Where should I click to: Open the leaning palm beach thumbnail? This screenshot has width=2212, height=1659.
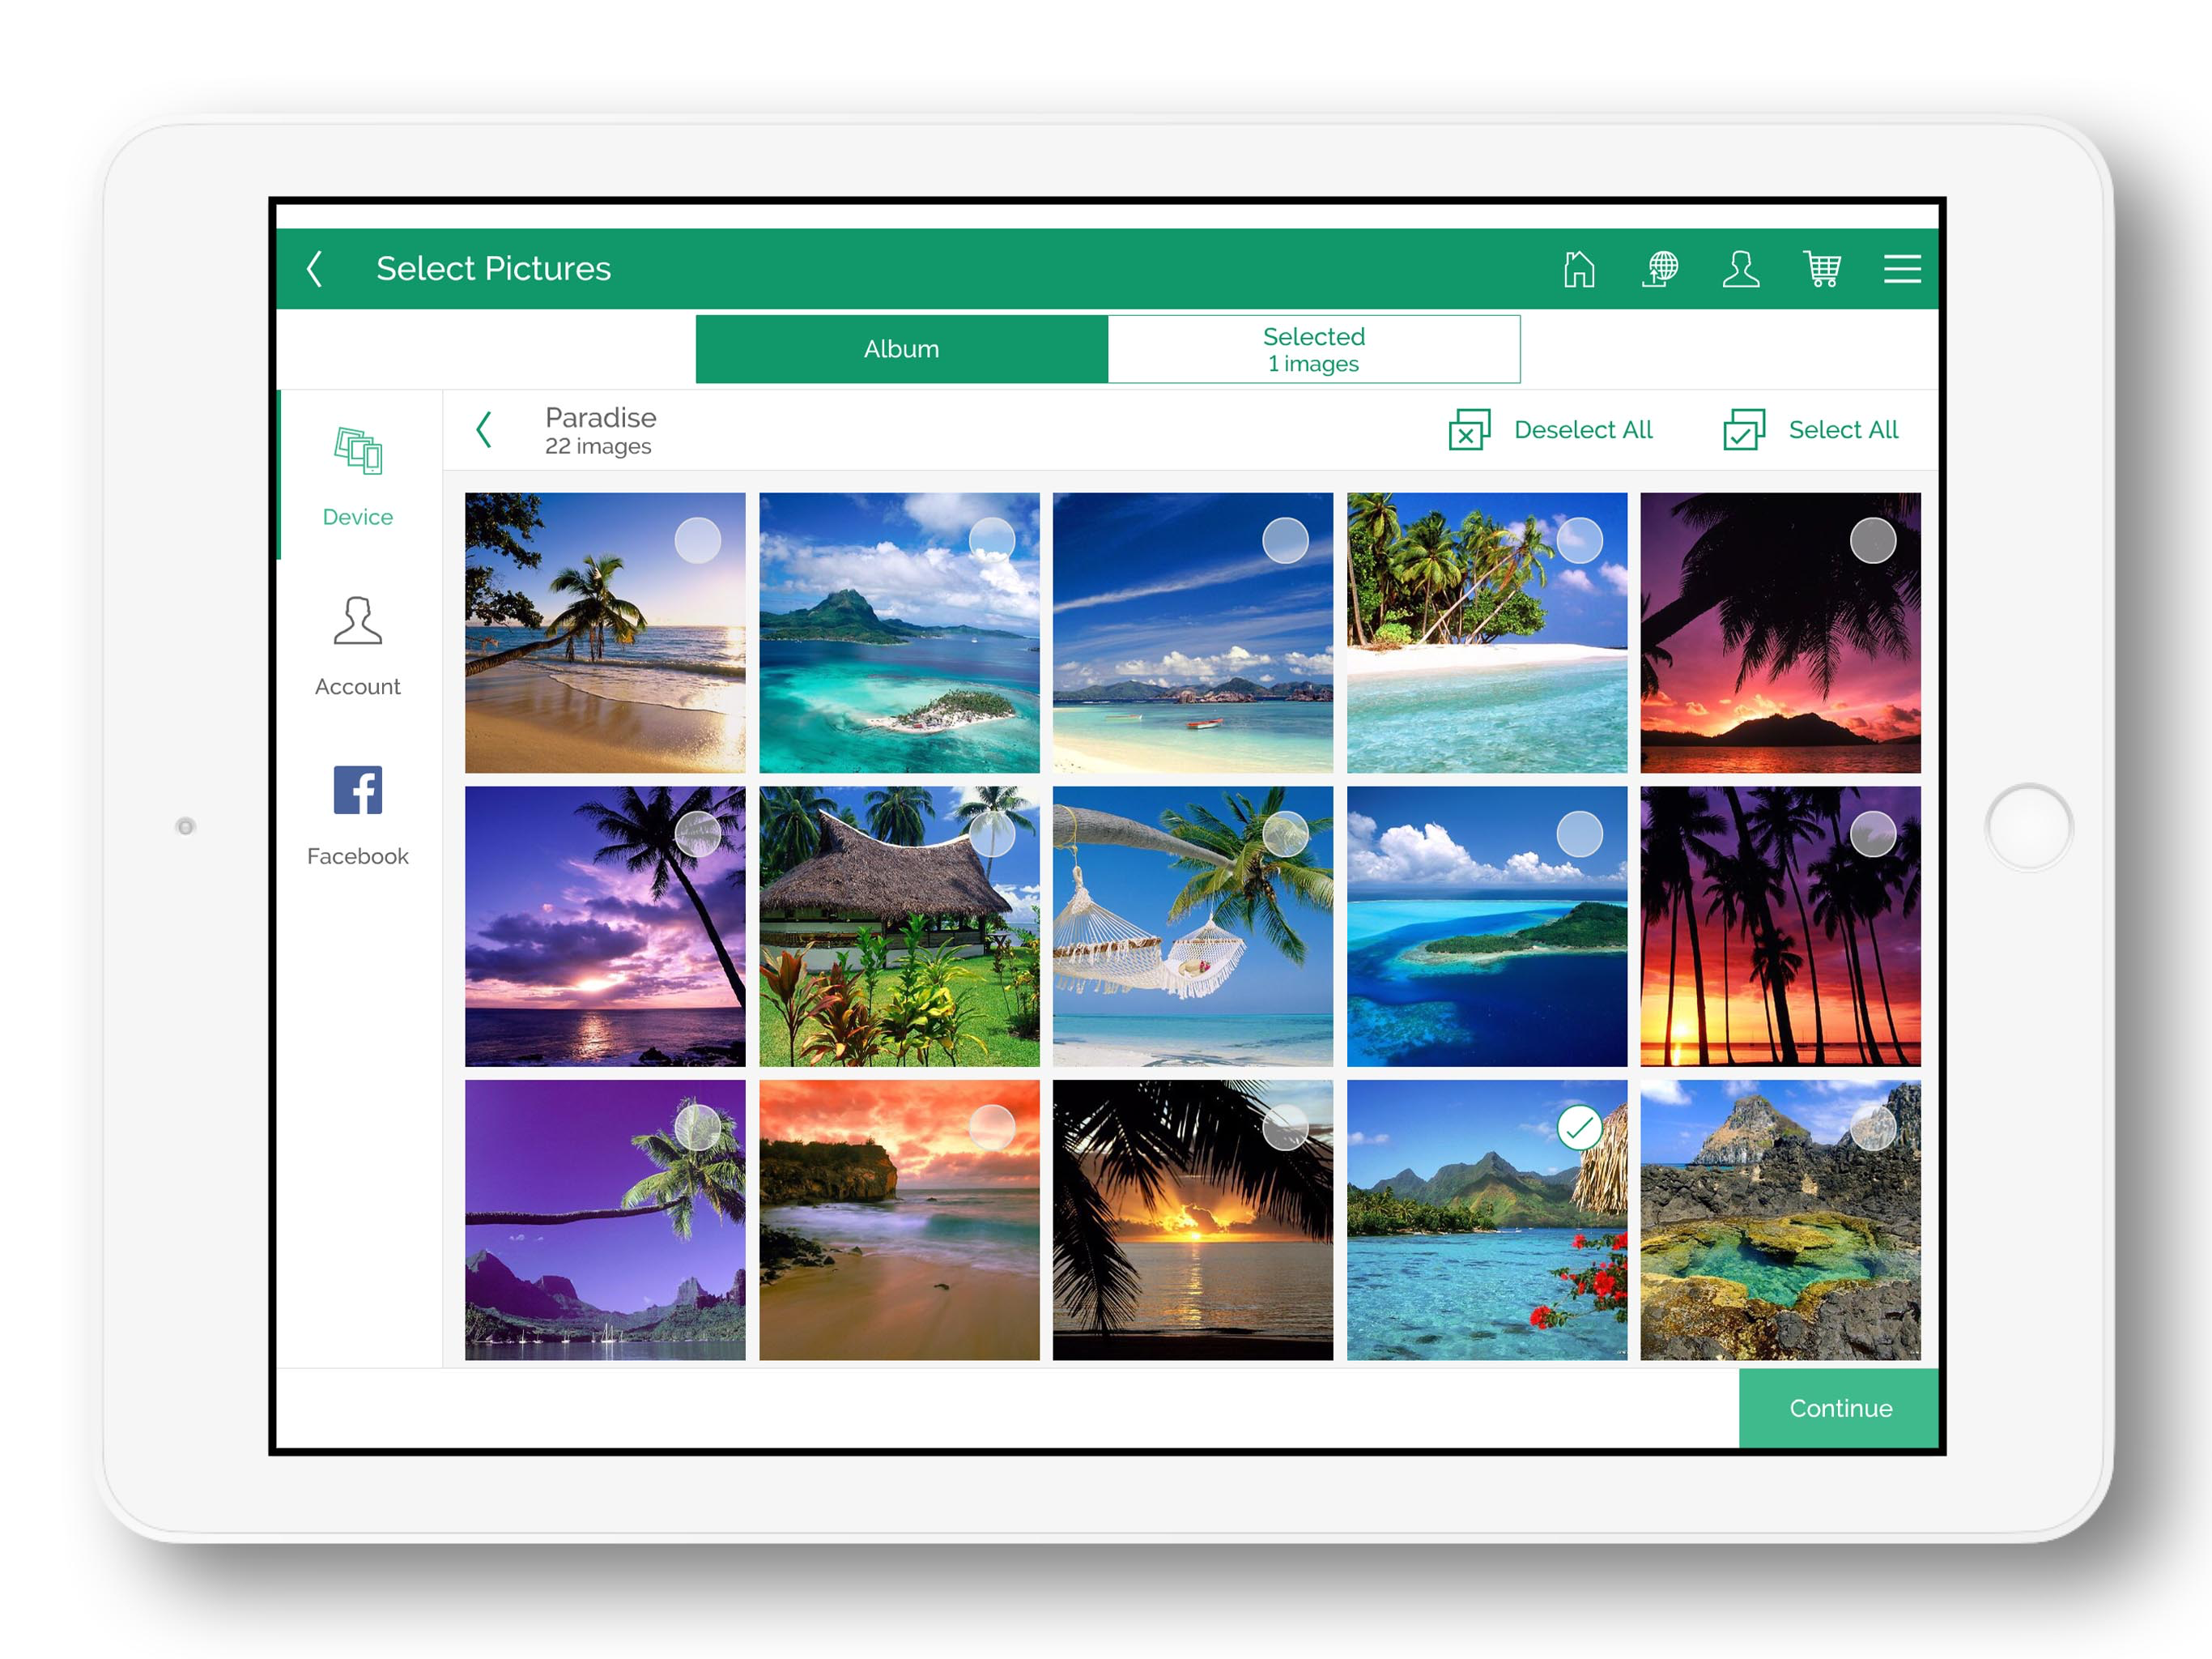[605, 633]
